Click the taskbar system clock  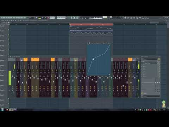[x=164, y=110]
